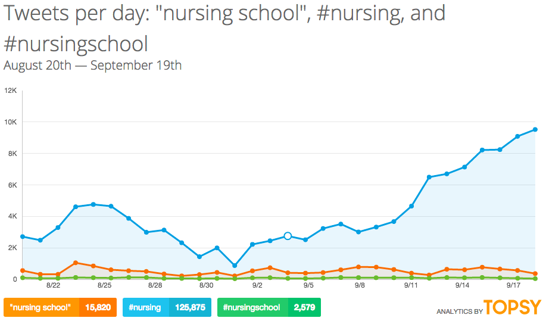Click the 2,579 tweet count badge
Screen dimensions: 543x321
click(304, 307)
